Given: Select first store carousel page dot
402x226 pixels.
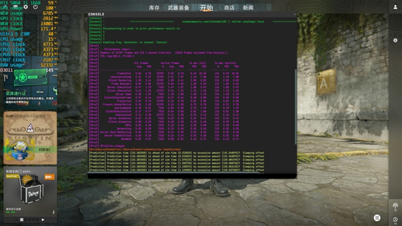Looking at the screenshot, I should point(22,220).
